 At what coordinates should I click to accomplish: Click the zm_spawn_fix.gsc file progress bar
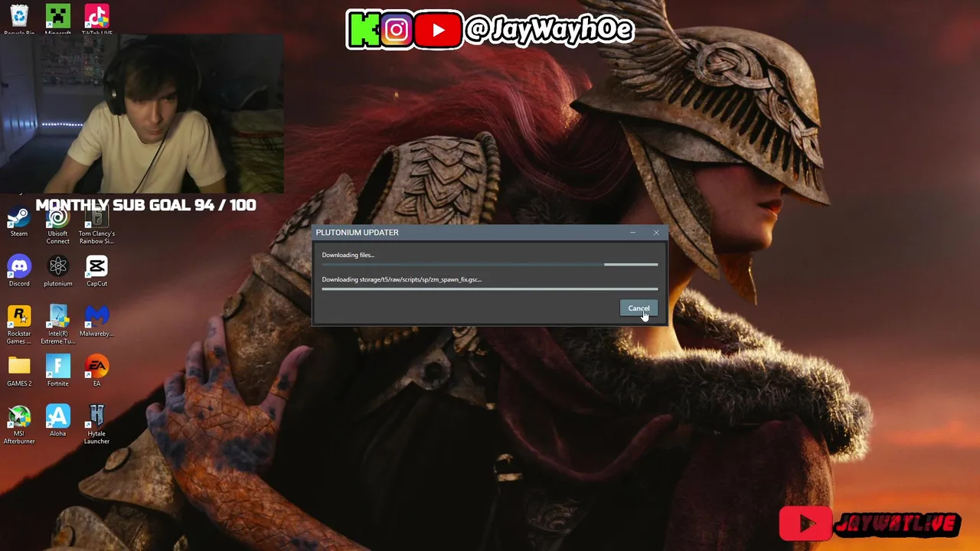pyautogui.click(x=490, y=289)
